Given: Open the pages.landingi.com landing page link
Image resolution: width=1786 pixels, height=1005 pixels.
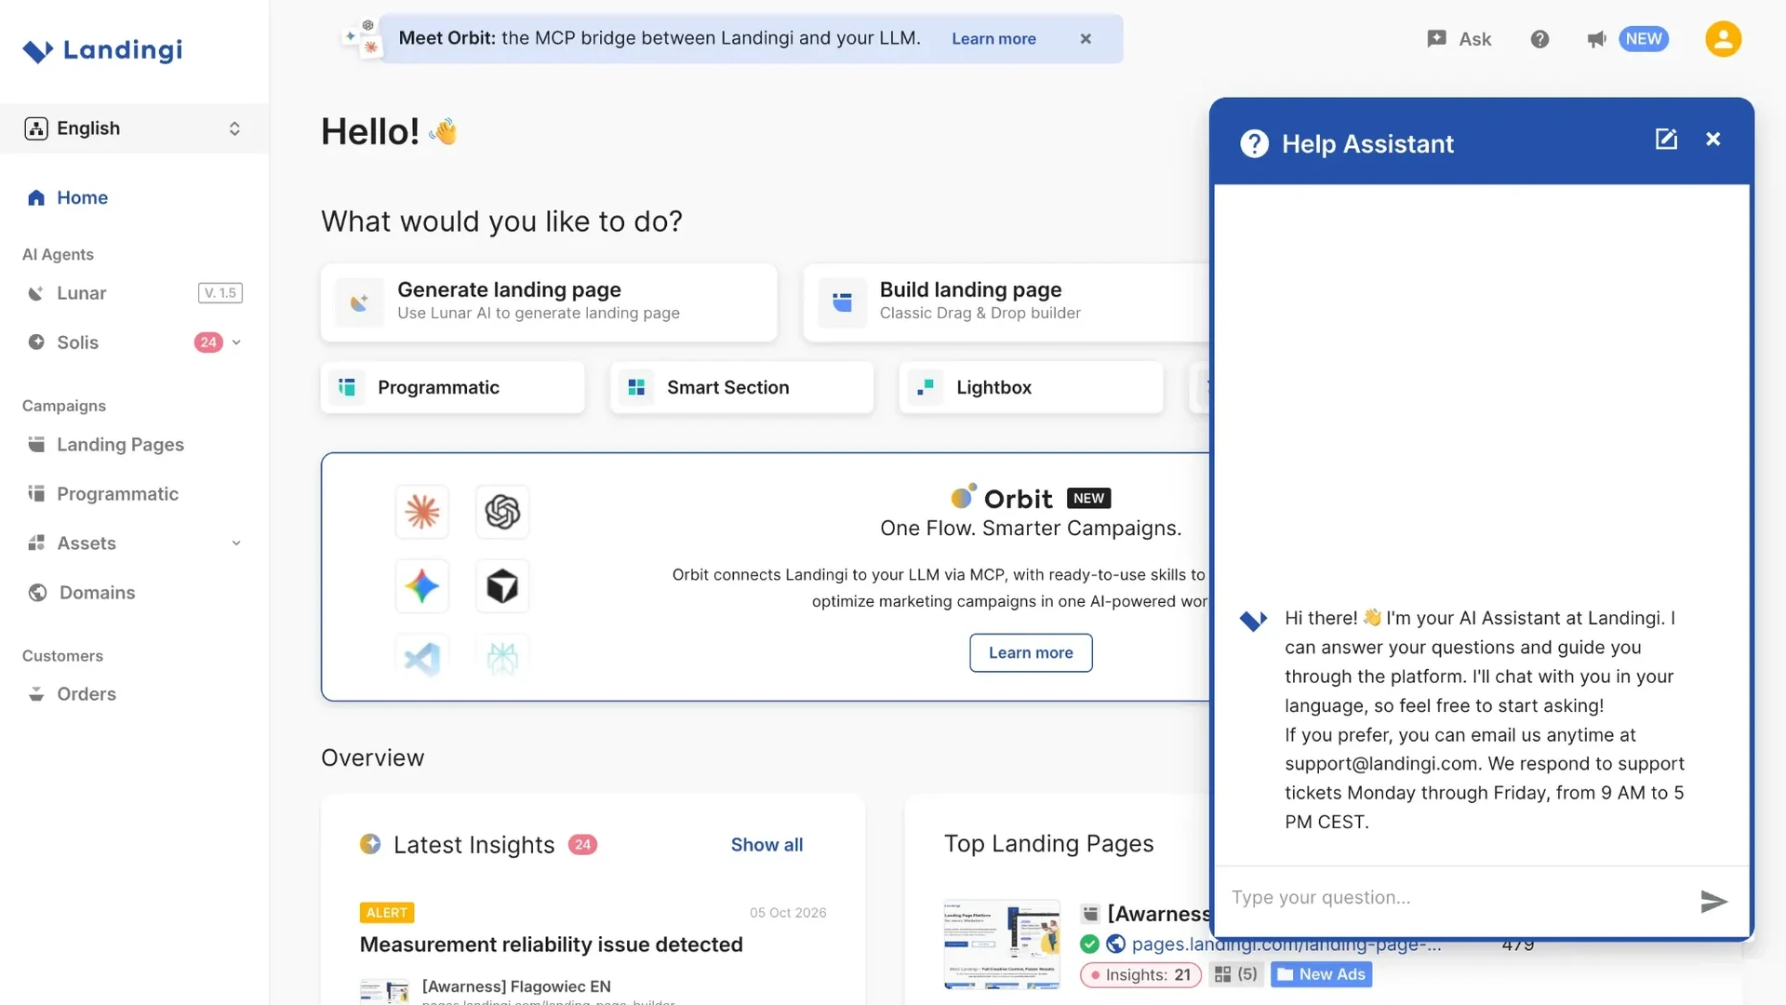Looking at the screenshot, I should [1286, 945].
